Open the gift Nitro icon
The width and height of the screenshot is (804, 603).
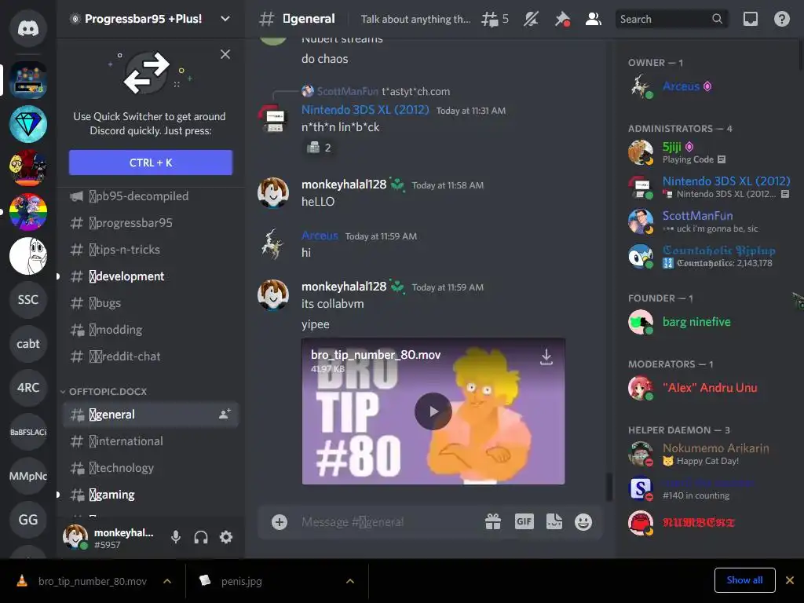coord(493,522)
